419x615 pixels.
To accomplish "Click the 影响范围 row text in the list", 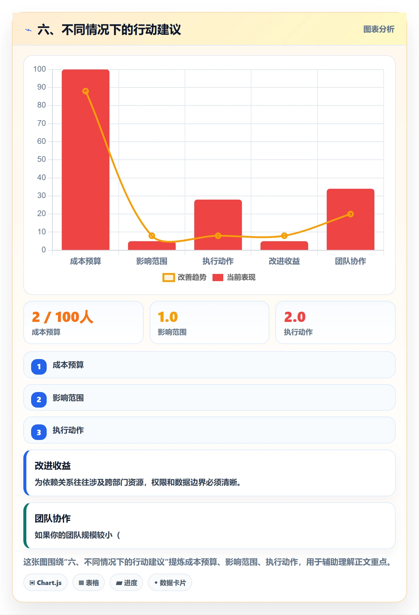I will coord(68,398).
